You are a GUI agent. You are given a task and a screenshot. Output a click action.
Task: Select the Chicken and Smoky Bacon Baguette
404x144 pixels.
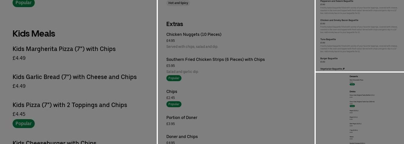pos(339,20)
